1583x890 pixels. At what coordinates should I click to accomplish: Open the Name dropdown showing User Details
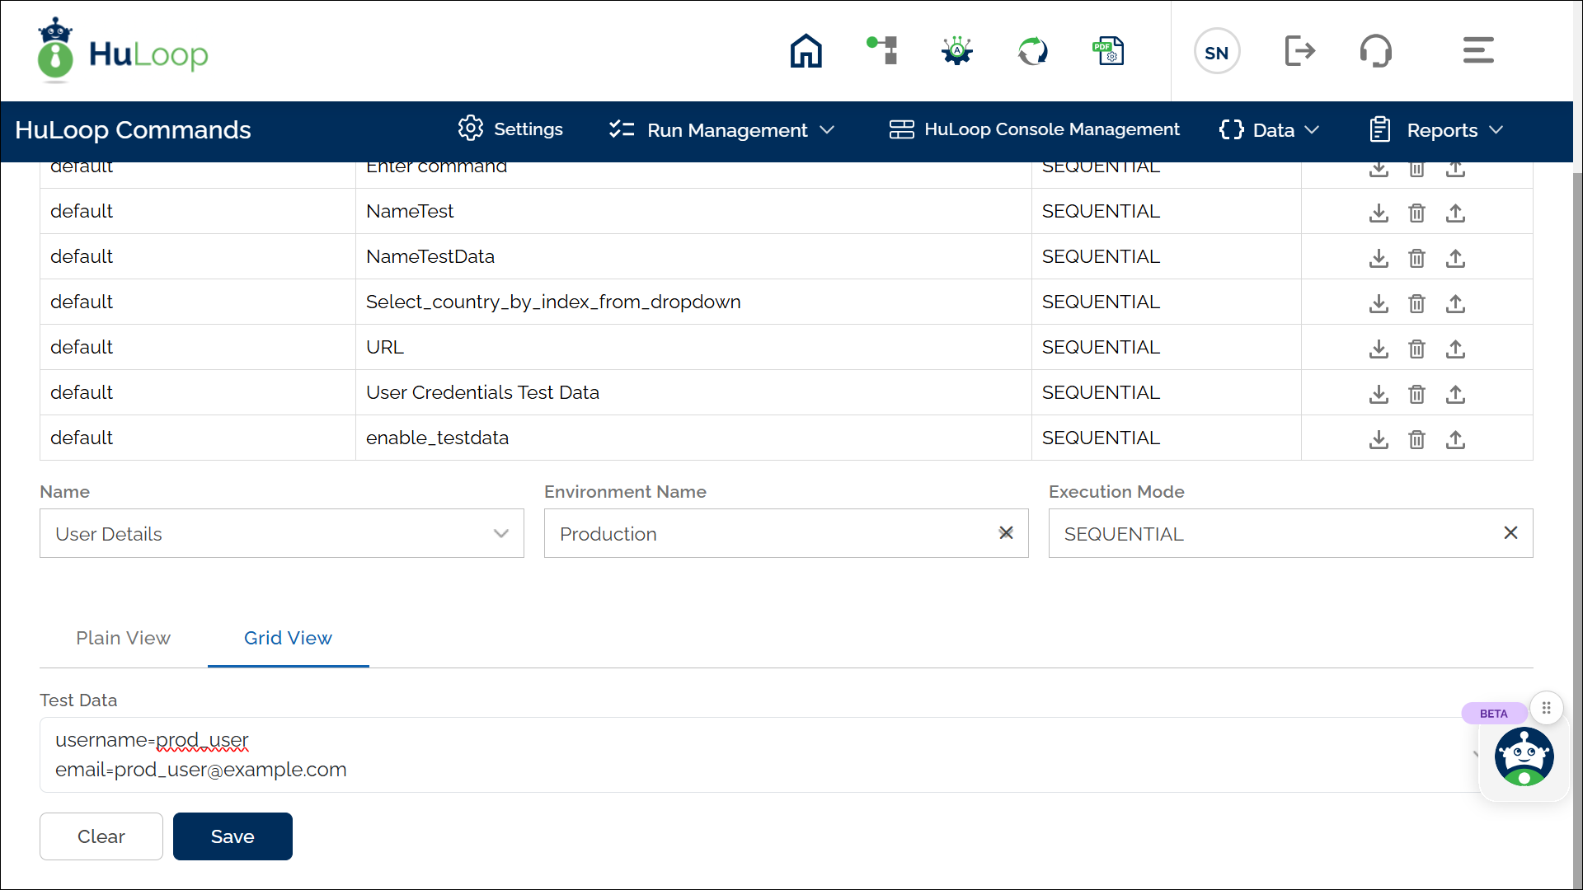coord(281,534)
